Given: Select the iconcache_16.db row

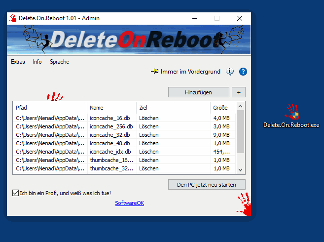Looking at the screenshot, I should pyautogui.click(x=124, y=118).
